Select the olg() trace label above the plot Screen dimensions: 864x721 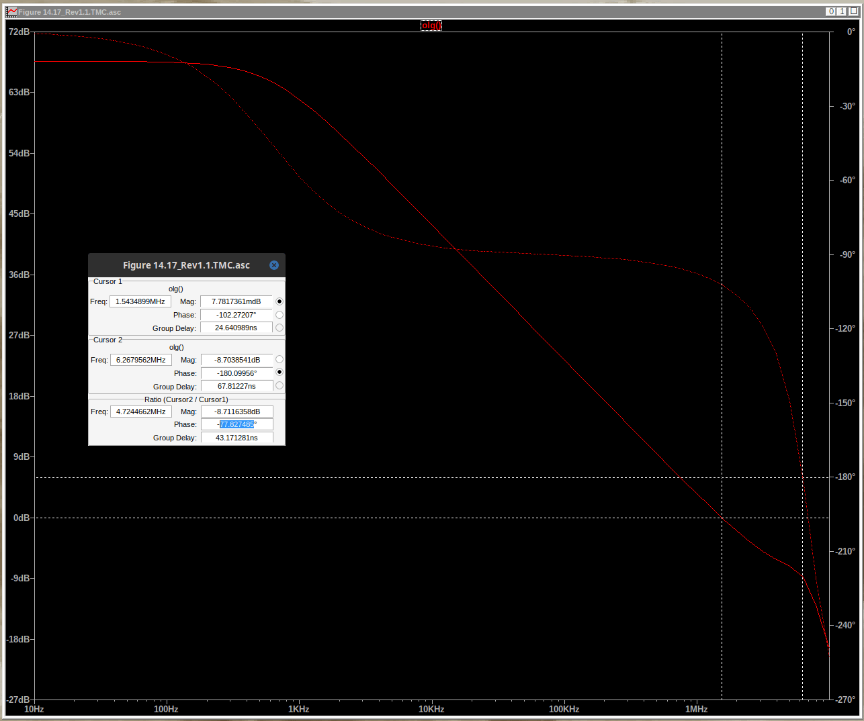point(431,26)
